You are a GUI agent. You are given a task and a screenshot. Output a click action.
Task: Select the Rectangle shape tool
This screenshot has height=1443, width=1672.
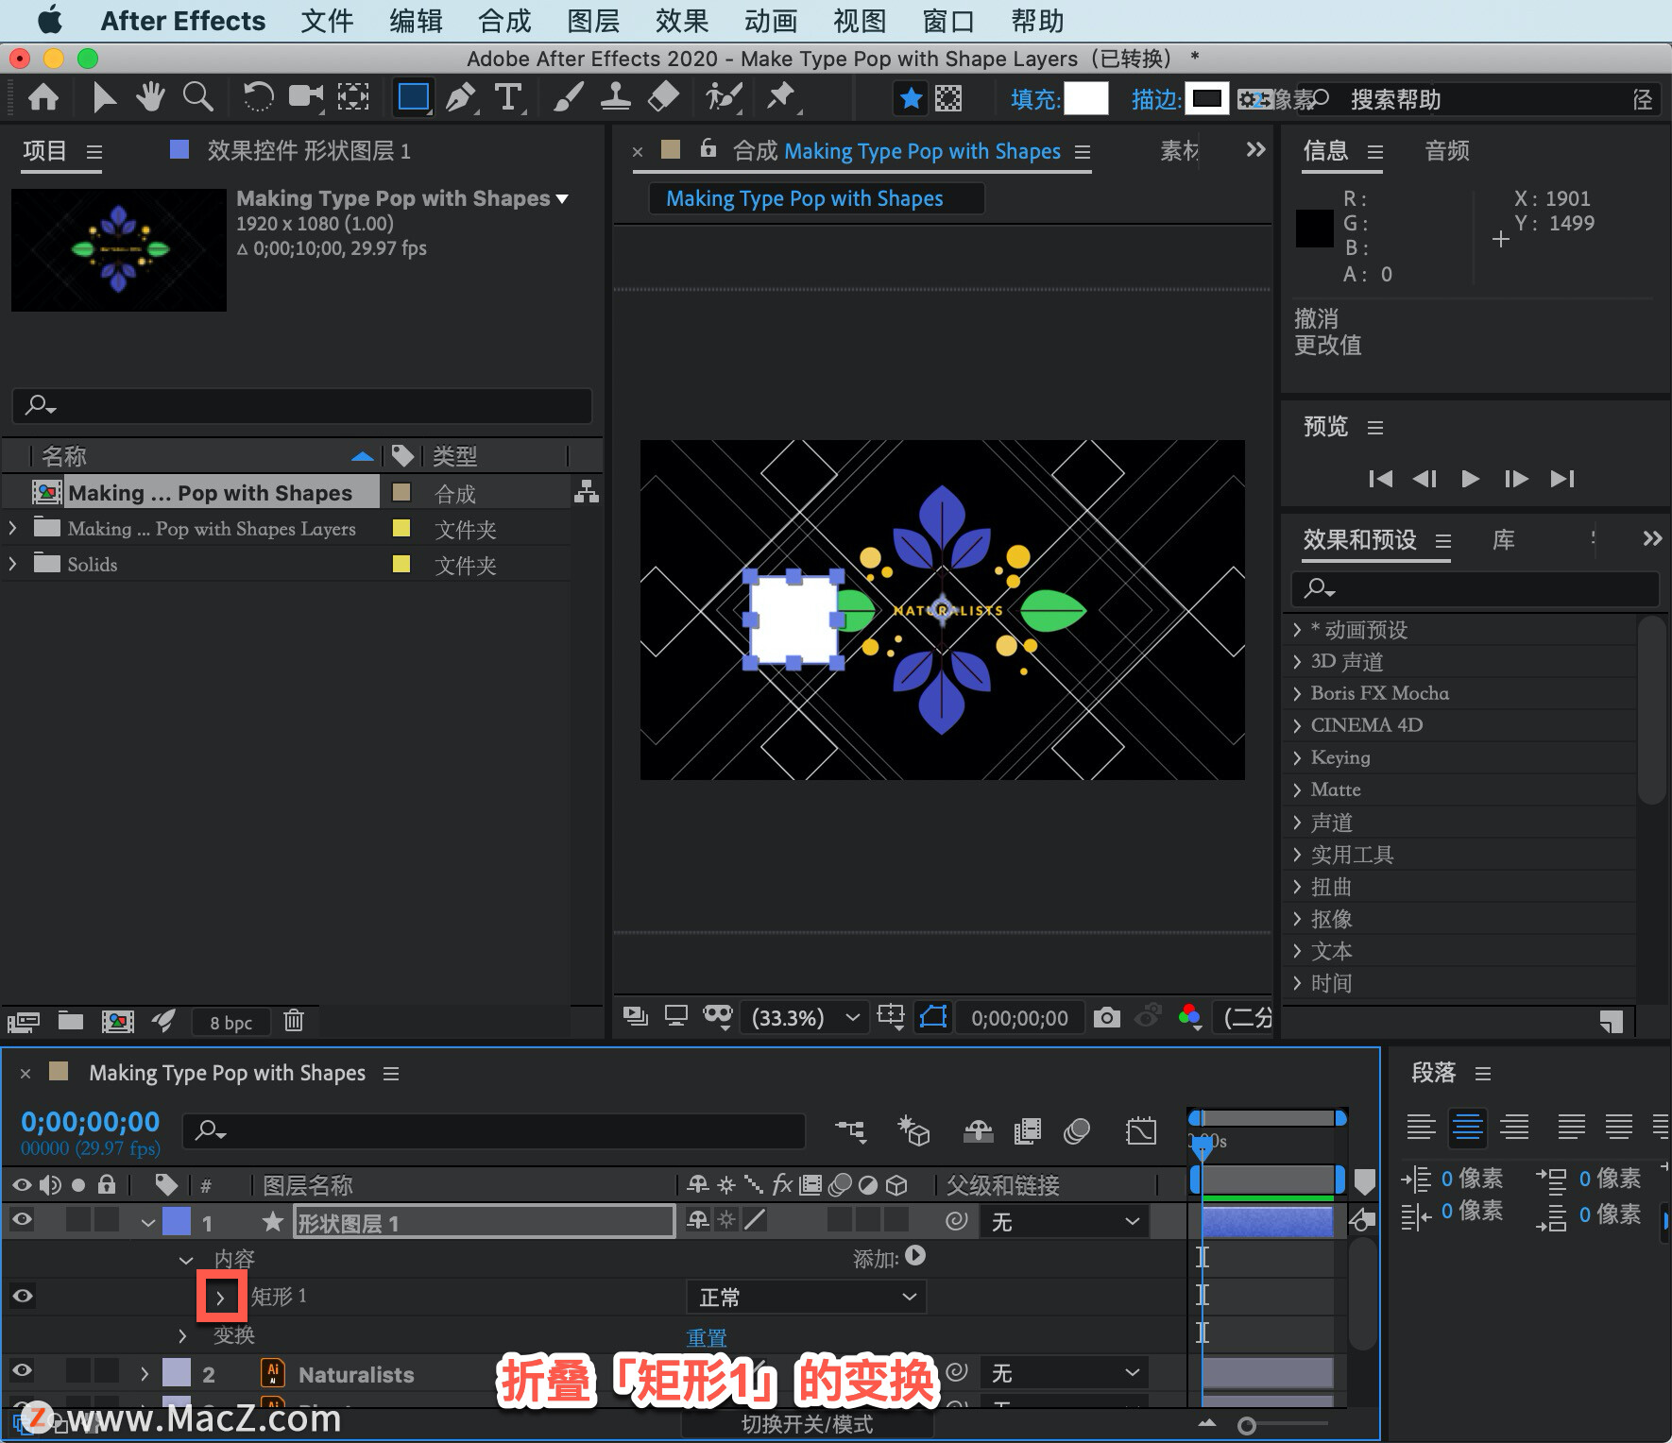[x=414, y=97]
